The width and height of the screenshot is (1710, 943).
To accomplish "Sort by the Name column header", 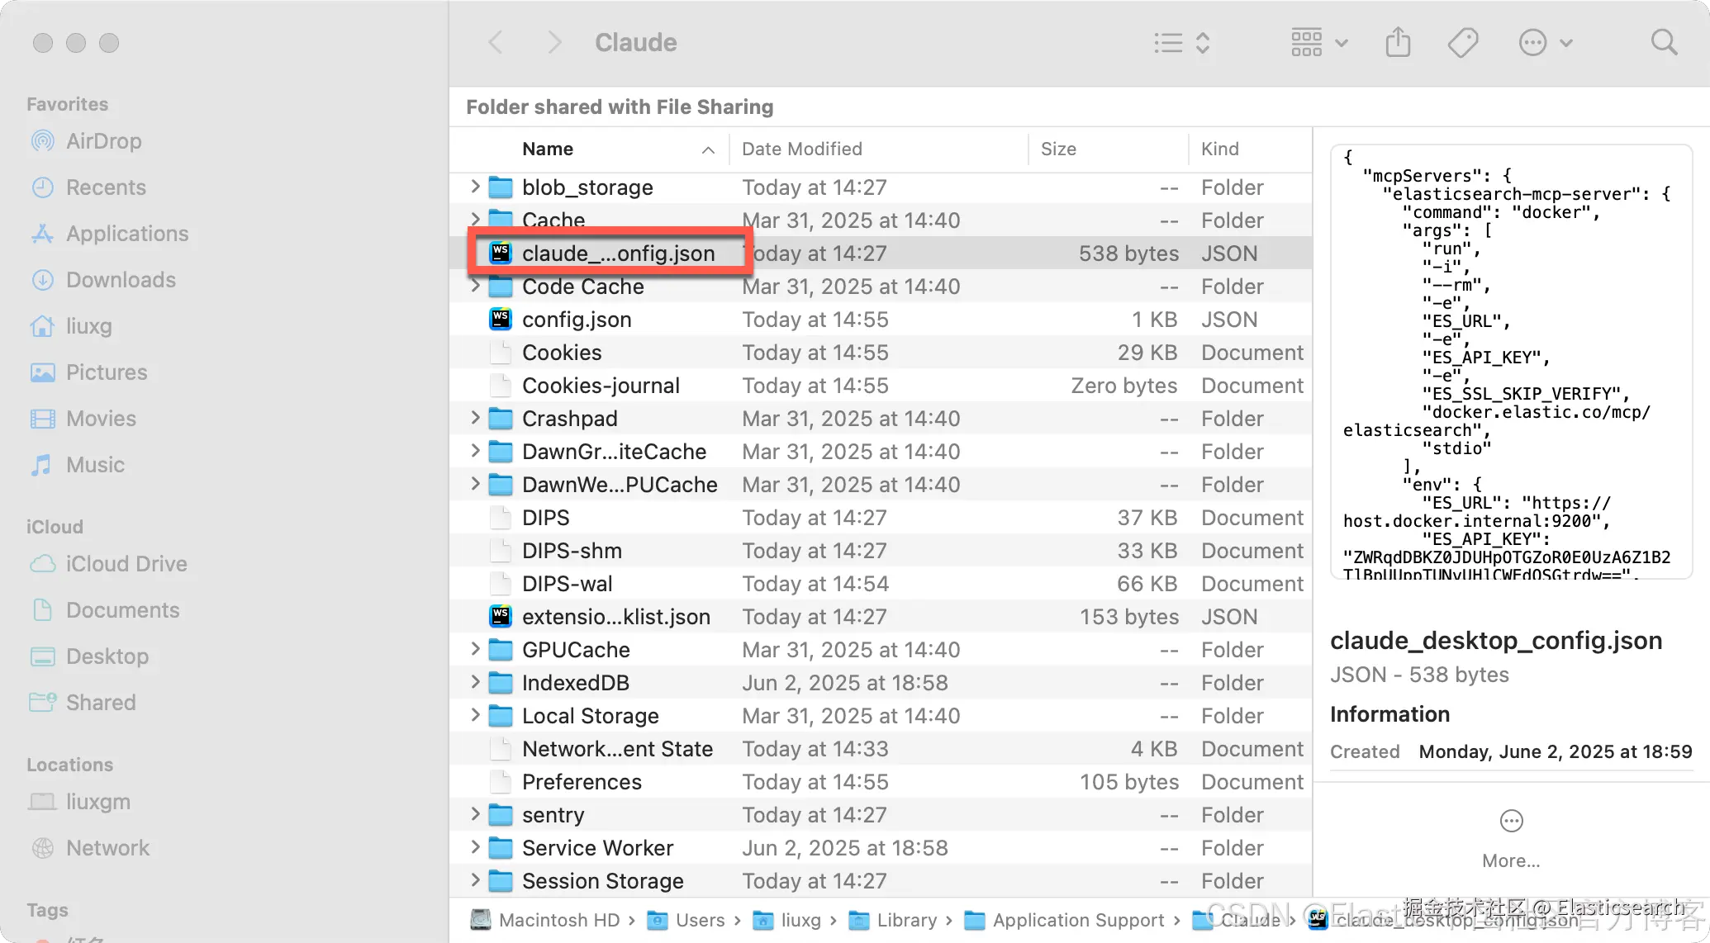I will pos(548,149).
